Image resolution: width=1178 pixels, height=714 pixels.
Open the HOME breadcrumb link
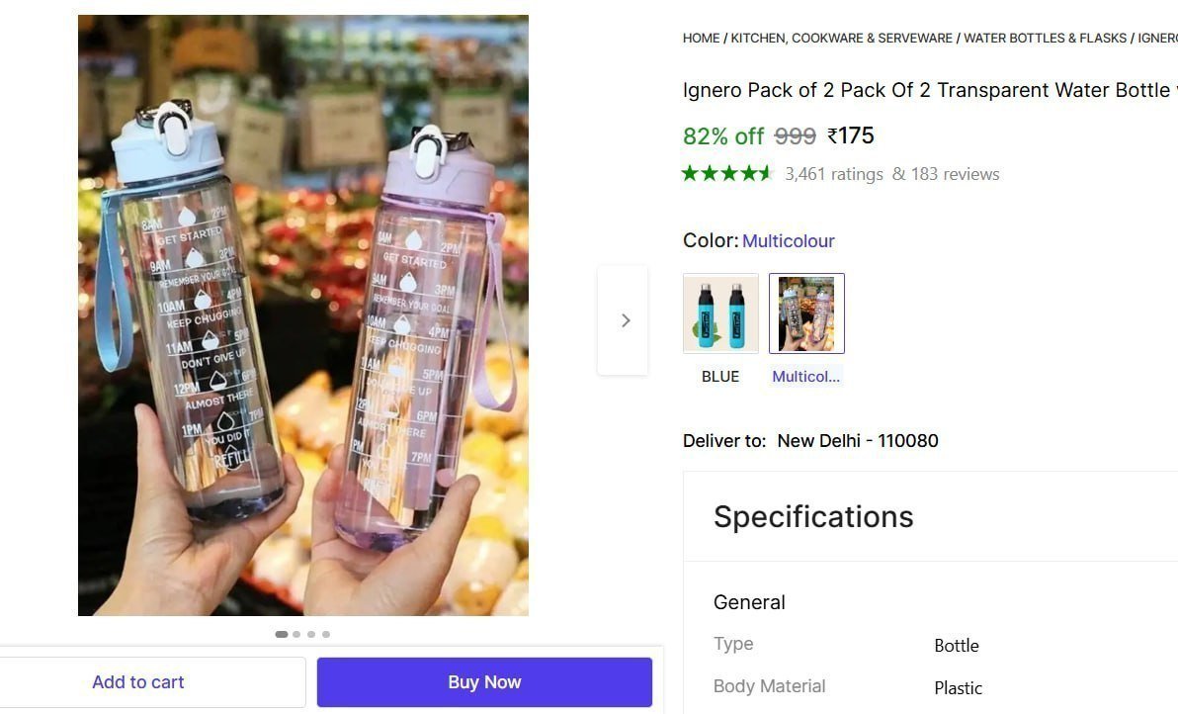tap(701, 38)
